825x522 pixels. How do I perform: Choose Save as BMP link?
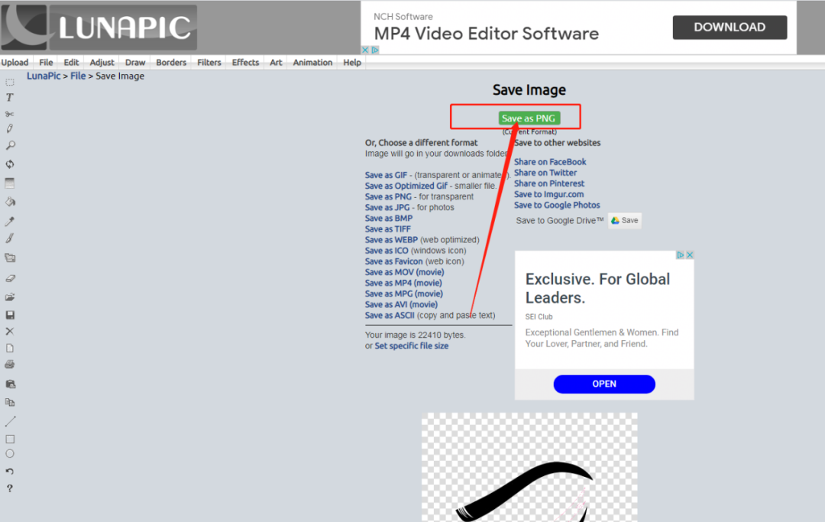(389, 218)
